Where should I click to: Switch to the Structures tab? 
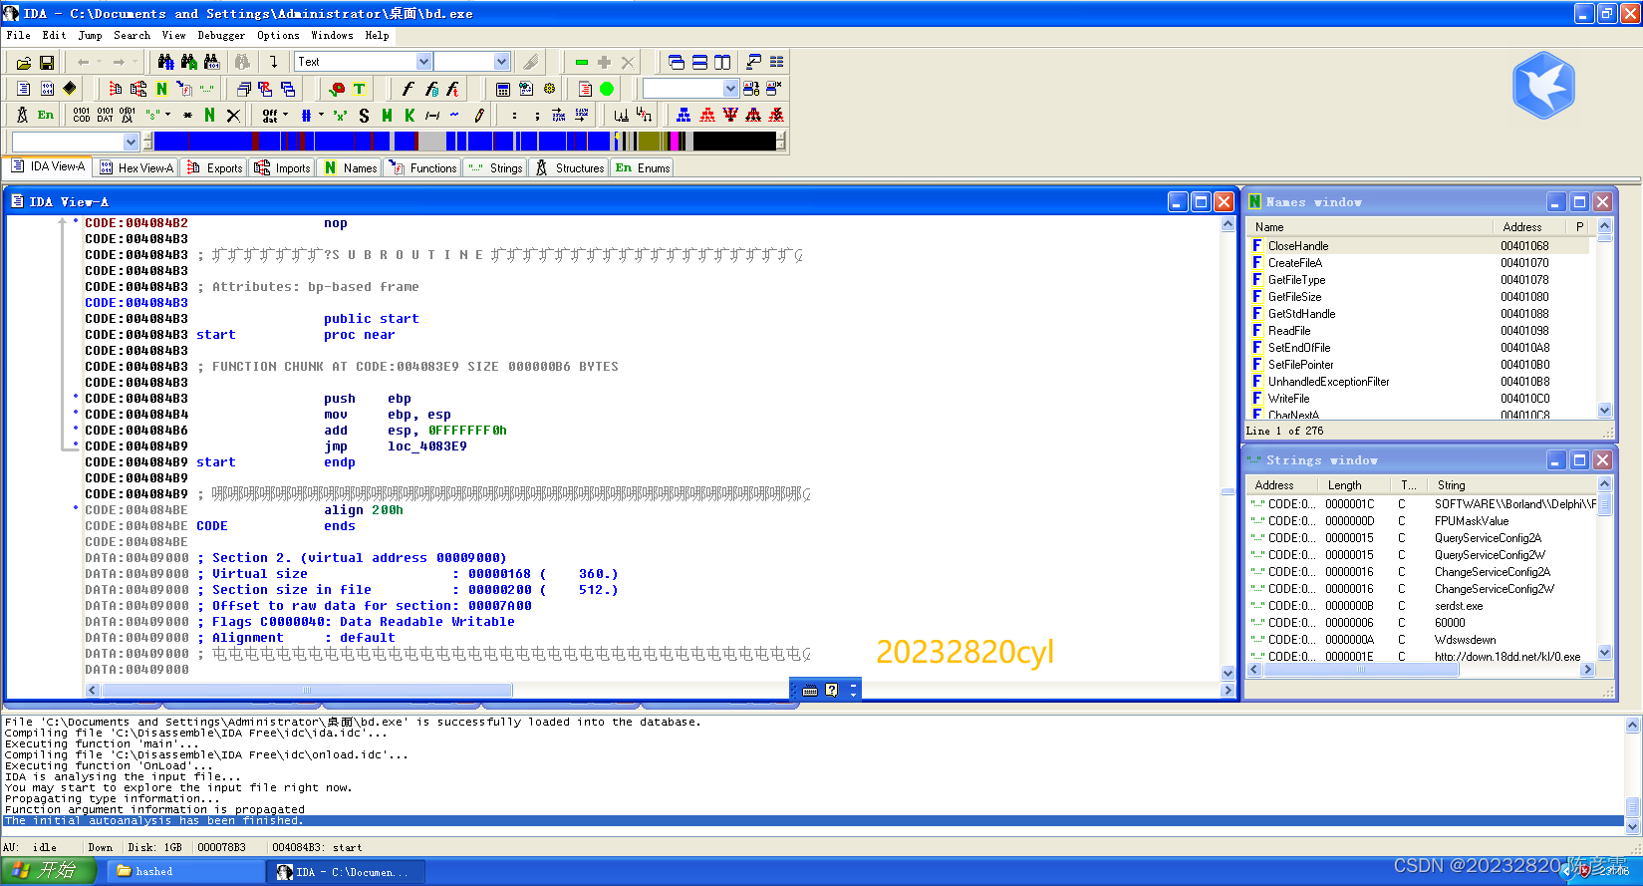pyautogui.click(x=570, y=168)
